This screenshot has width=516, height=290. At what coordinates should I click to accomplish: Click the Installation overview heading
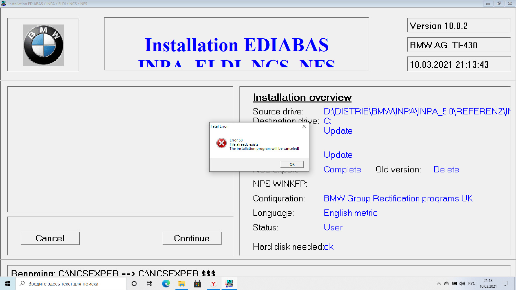pyautogui.click(x=302, y=97)
